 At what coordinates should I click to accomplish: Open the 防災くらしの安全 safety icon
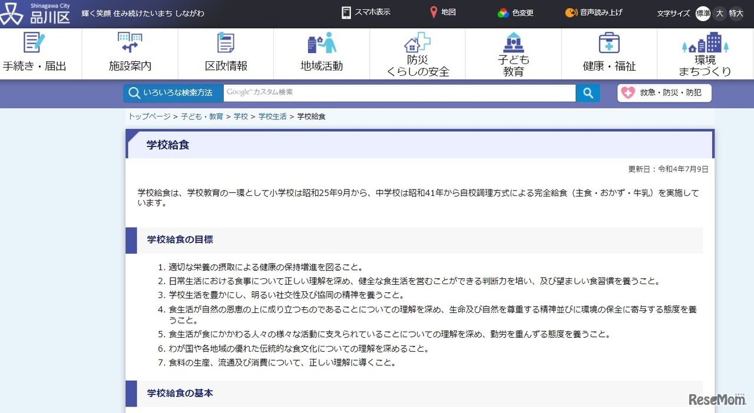click(416, 53)
